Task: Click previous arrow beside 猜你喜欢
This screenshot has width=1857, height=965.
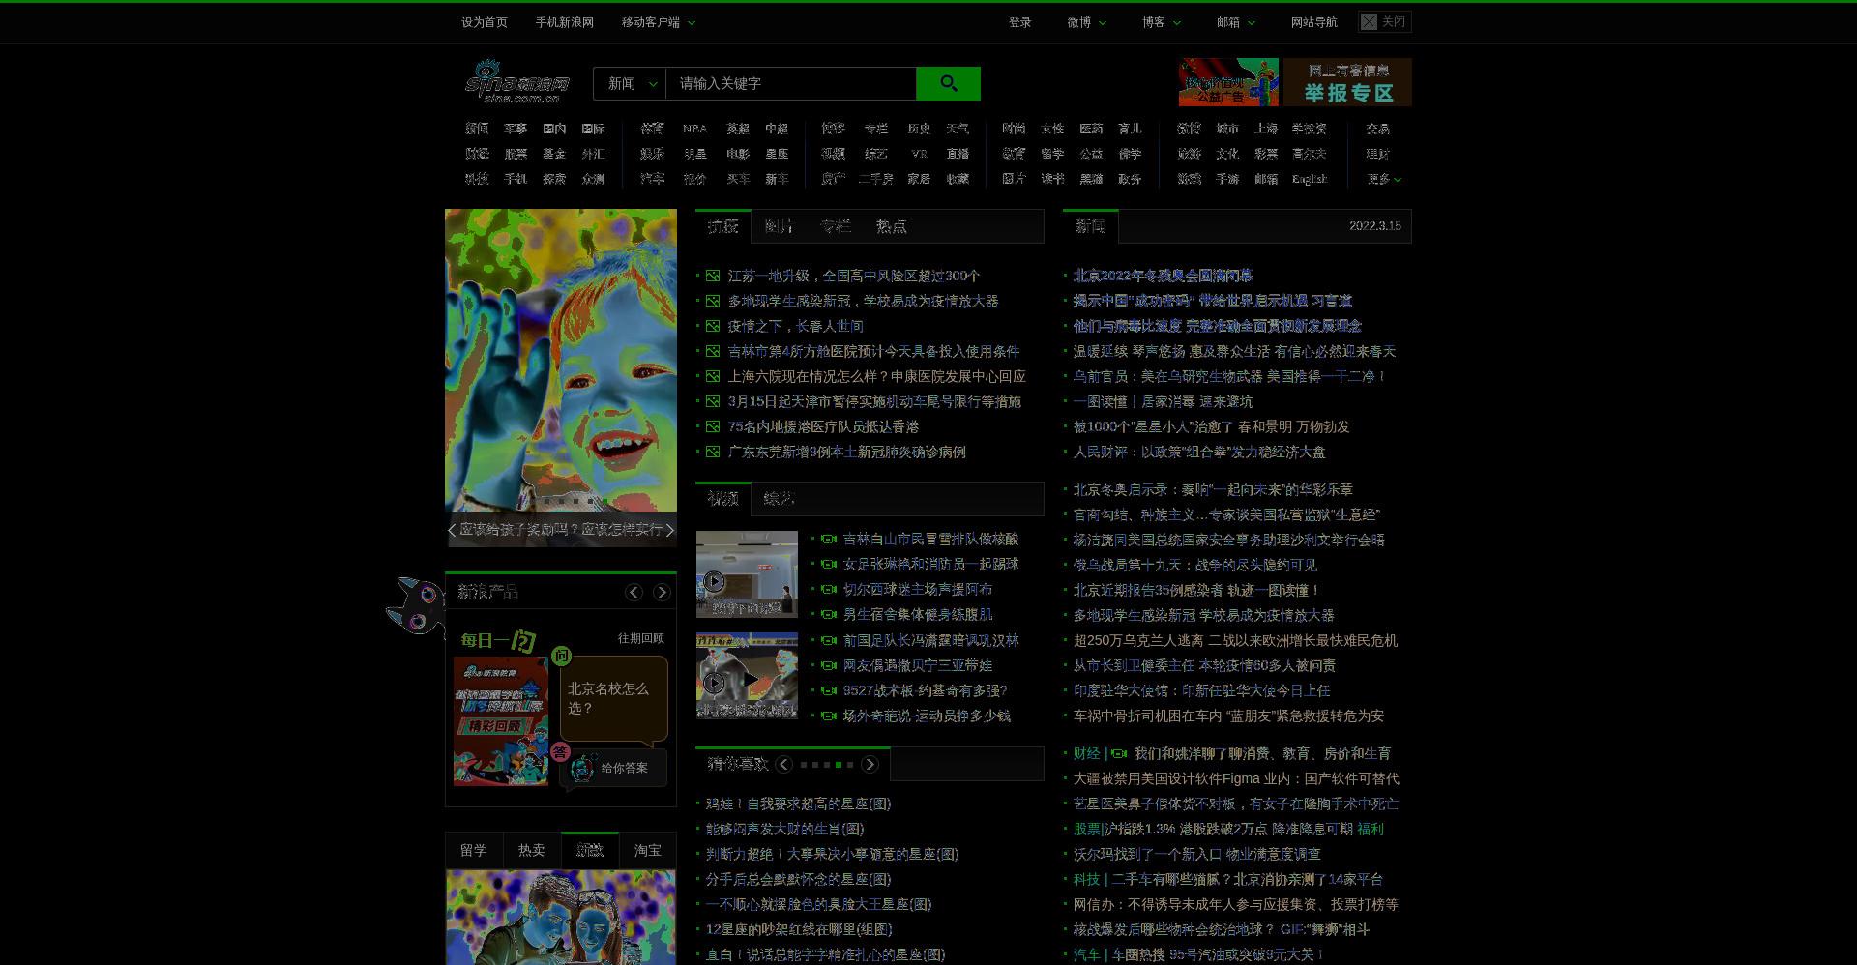Action: (783, 764)
